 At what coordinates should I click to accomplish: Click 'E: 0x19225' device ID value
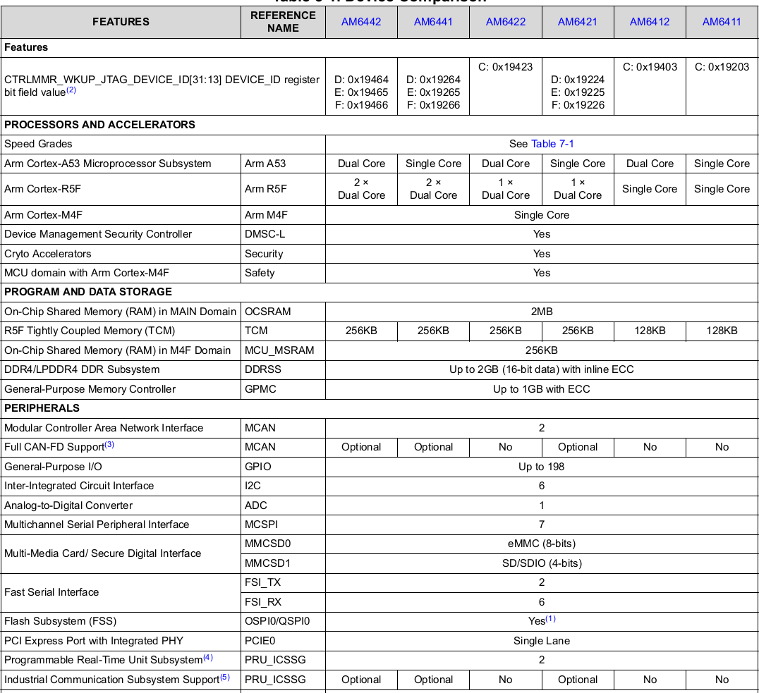(578, 92)
